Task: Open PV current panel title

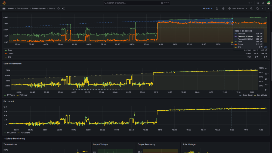Action: tap(9, 101)
